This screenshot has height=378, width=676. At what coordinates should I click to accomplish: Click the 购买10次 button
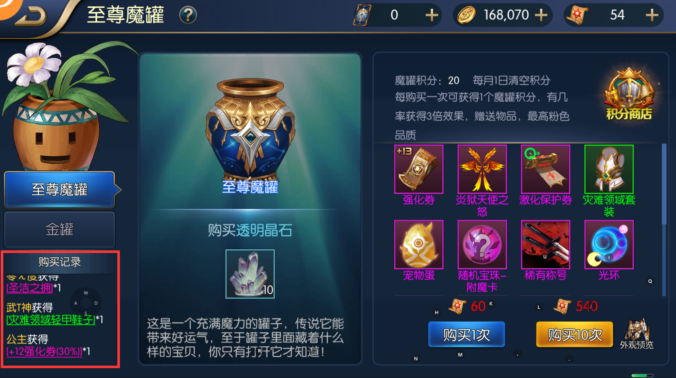pyautogui.click(x=575, y=334)
